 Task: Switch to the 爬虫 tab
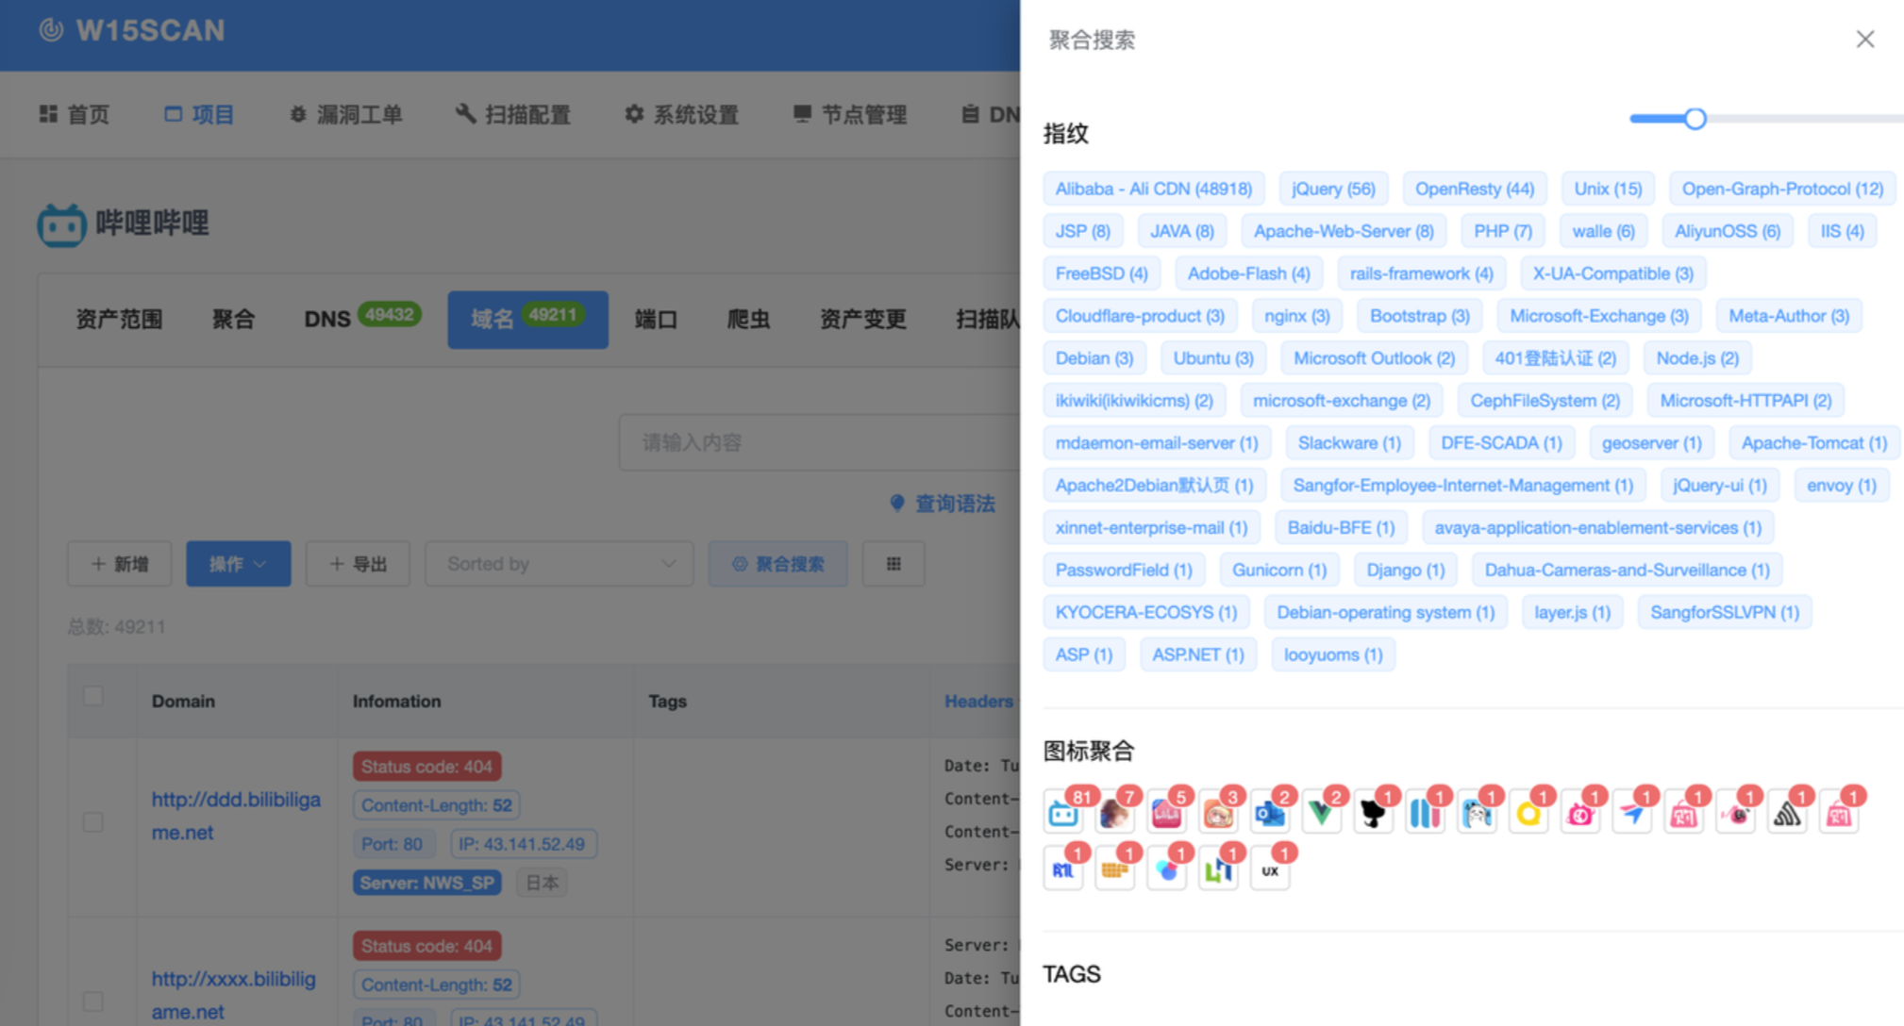point(749,320)
